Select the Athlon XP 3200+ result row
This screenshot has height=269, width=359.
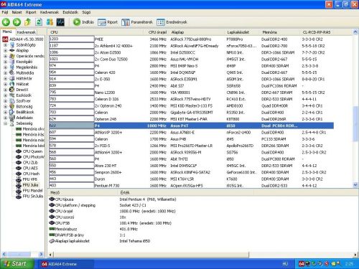[x=191, y=132]
